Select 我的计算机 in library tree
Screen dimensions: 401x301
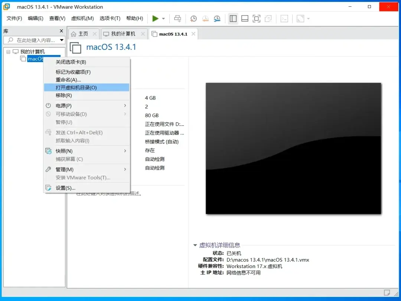coord(32,52)
